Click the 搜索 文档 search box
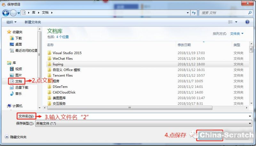The image size is (256, 146). pyautogui.click(x=224, y=13)
